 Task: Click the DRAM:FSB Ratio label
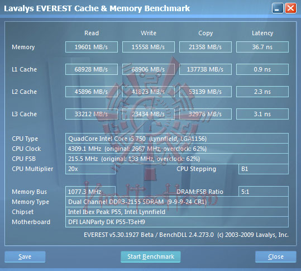tap(200, 192)
